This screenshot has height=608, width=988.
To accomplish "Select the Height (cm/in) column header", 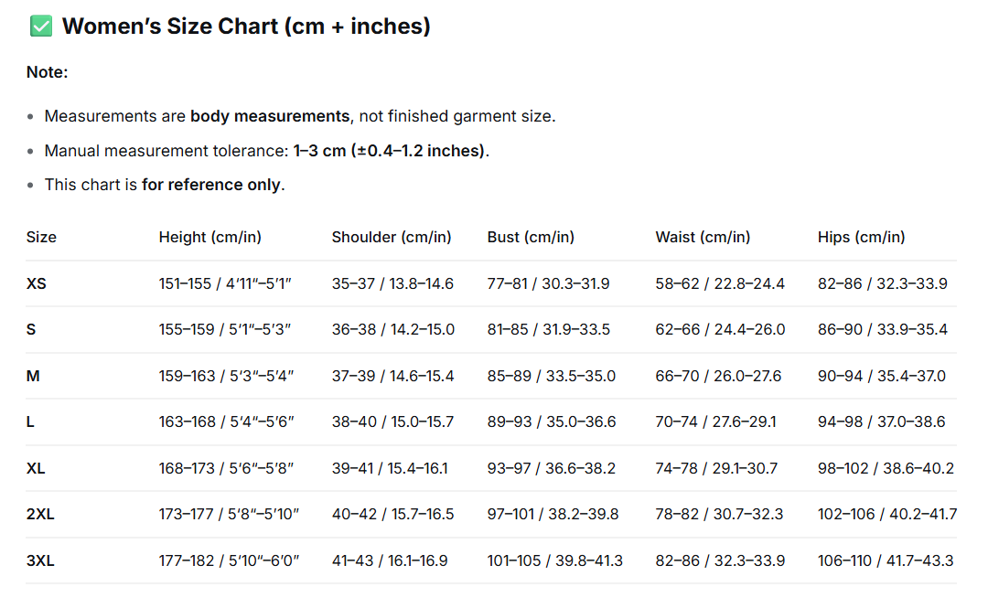I will pyautogui.click(x=209, y=237).
